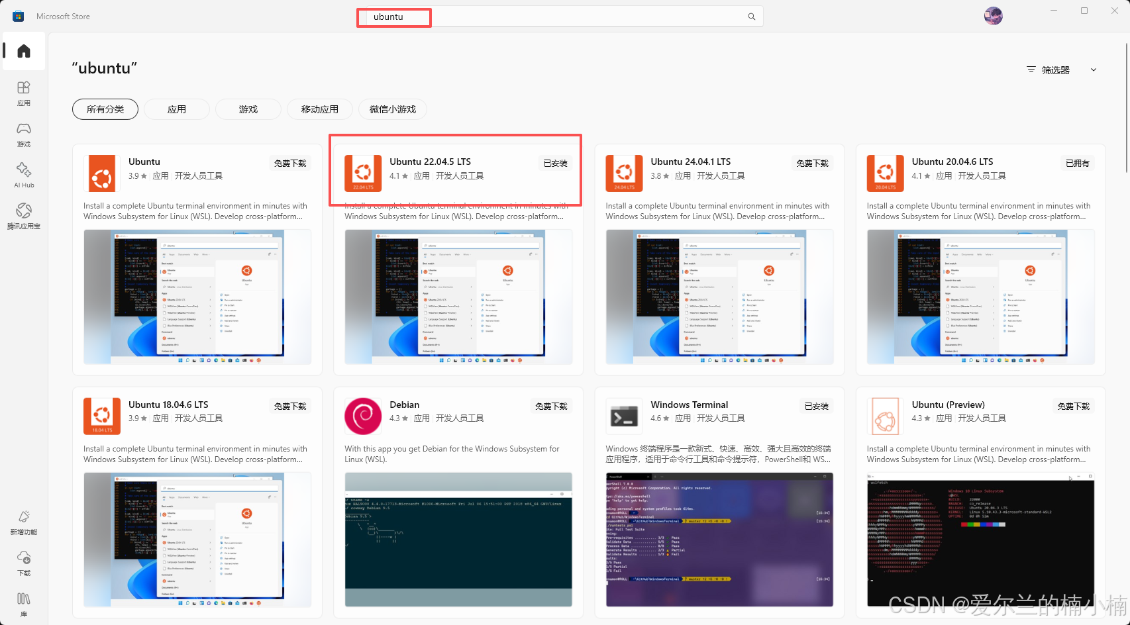Click free download for Ubuntu 18.04.6 LTS

click(290, 407)
